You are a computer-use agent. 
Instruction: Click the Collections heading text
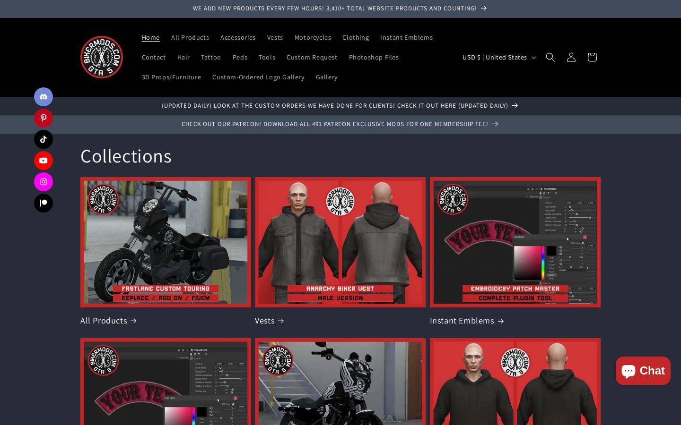(126, 156)
